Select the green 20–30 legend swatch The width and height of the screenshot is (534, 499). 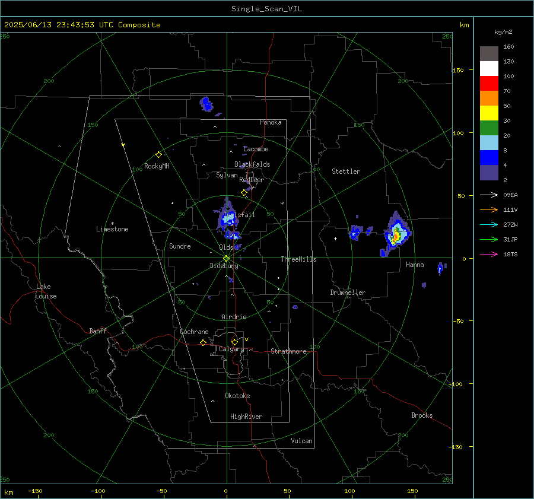[489, 128]
